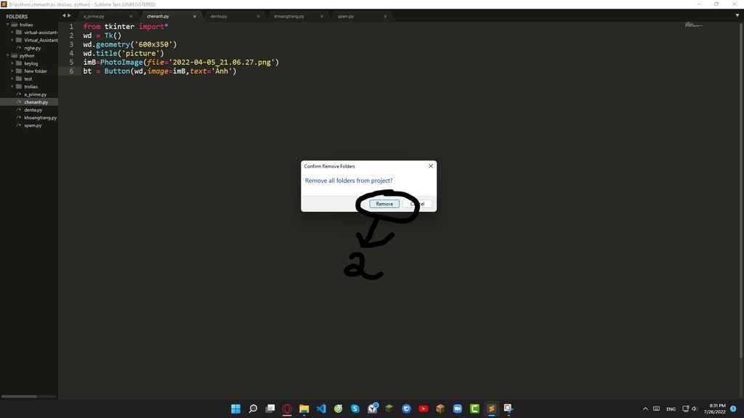Screen dimensions: 744x418
Task: Click the word 'tkinter' on line 1
Action: coord(119,27)
